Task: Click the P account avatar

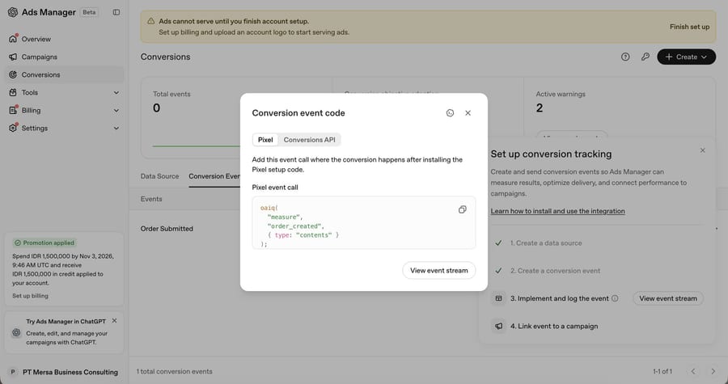Action: coord(13,372)
